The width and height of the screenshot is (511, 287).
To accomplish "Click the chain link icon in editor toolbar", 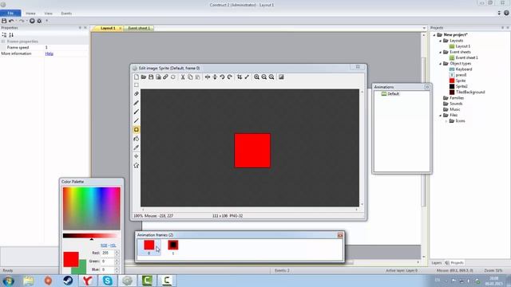I will tap(165, 77).
